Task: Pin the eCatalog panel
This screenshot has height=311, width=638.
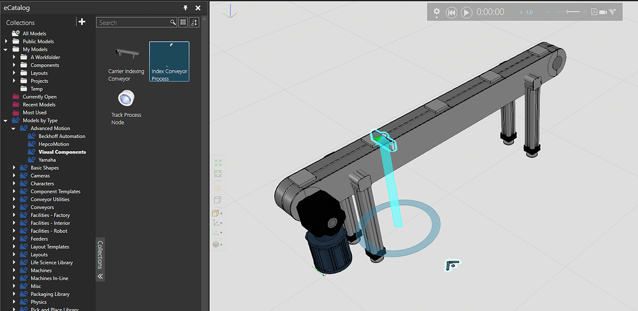Action: point(185,7)
